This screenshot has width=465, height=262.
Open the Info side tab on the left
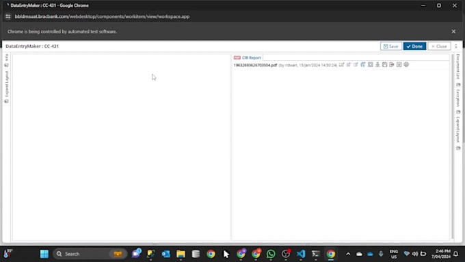click(x=7, y=57)
